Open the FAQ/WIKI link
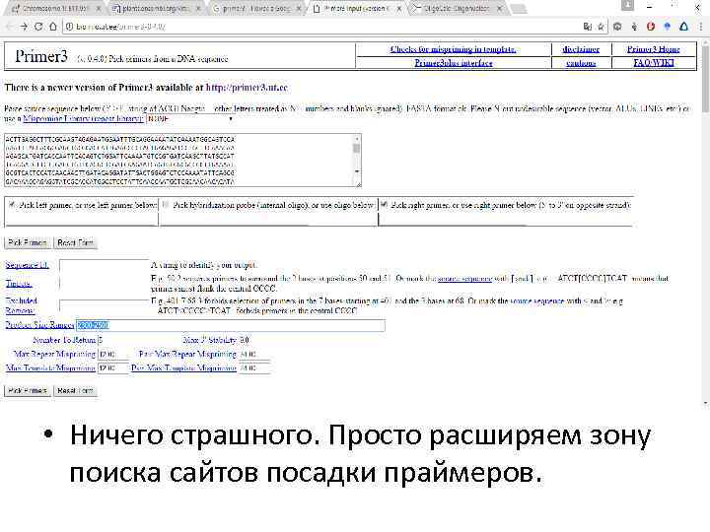This screenshot has width=710, height=532. click(x=654, y=63)
